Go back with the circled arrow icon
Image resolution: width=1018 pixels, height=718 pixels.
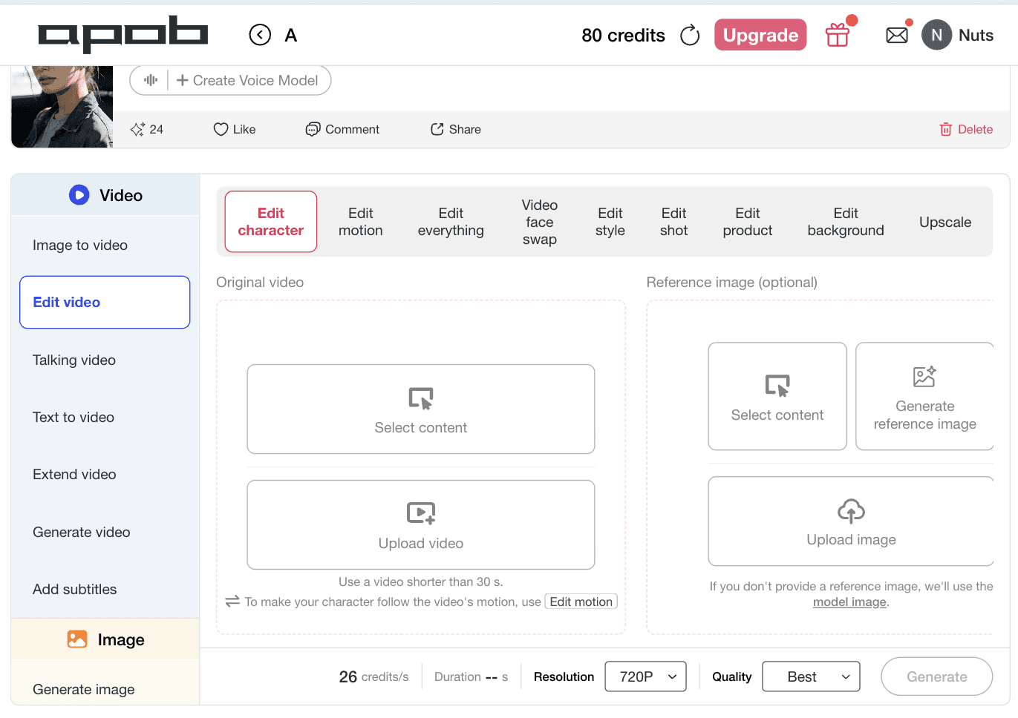tap(260, 35)
